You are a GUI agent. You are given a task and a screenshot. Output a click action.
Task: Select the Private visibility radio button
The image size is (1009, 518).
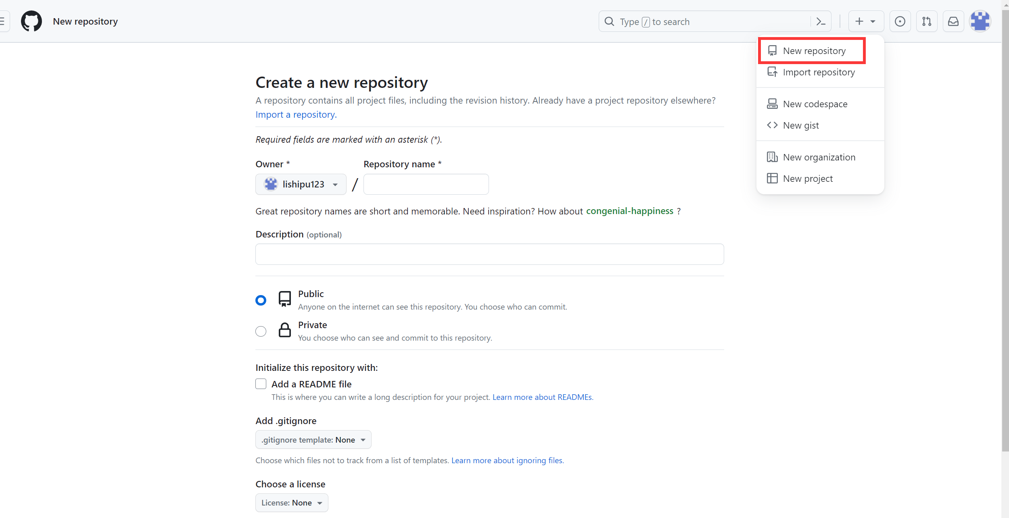click(261, 331)
